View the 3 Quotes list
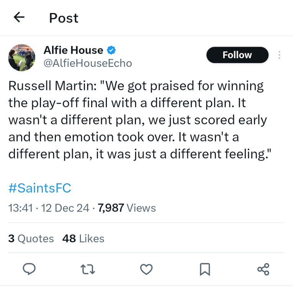Image resolution: width=293 pixels, height=287 pixels. tap(31, 239)
